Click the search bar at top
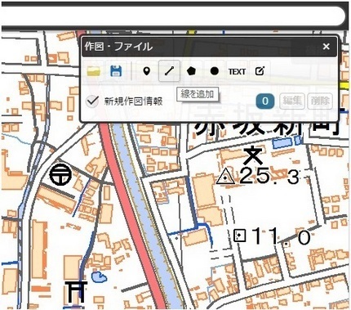This screenshot has width=351, height=310. click(173, 16)
